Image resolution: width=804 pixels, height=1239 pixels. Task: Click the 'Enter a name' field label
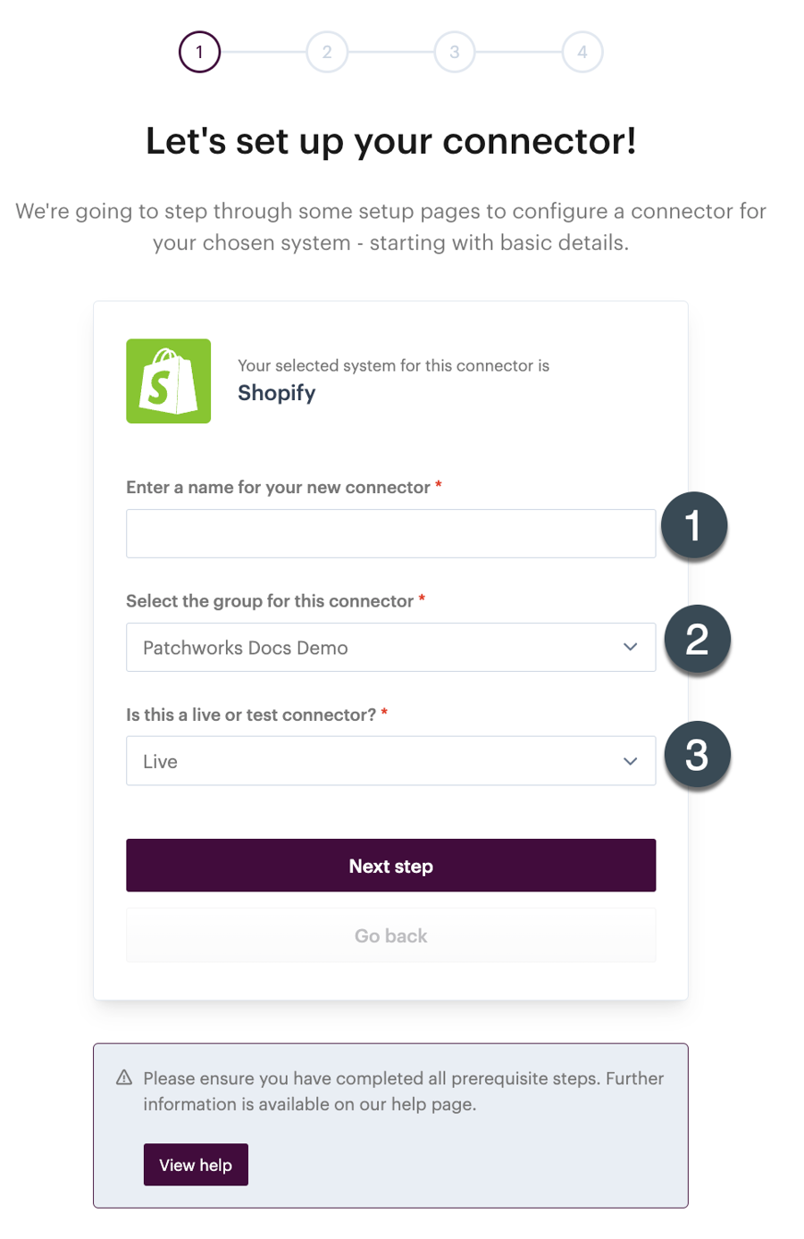pyautogui.click(x=278, y=487)
